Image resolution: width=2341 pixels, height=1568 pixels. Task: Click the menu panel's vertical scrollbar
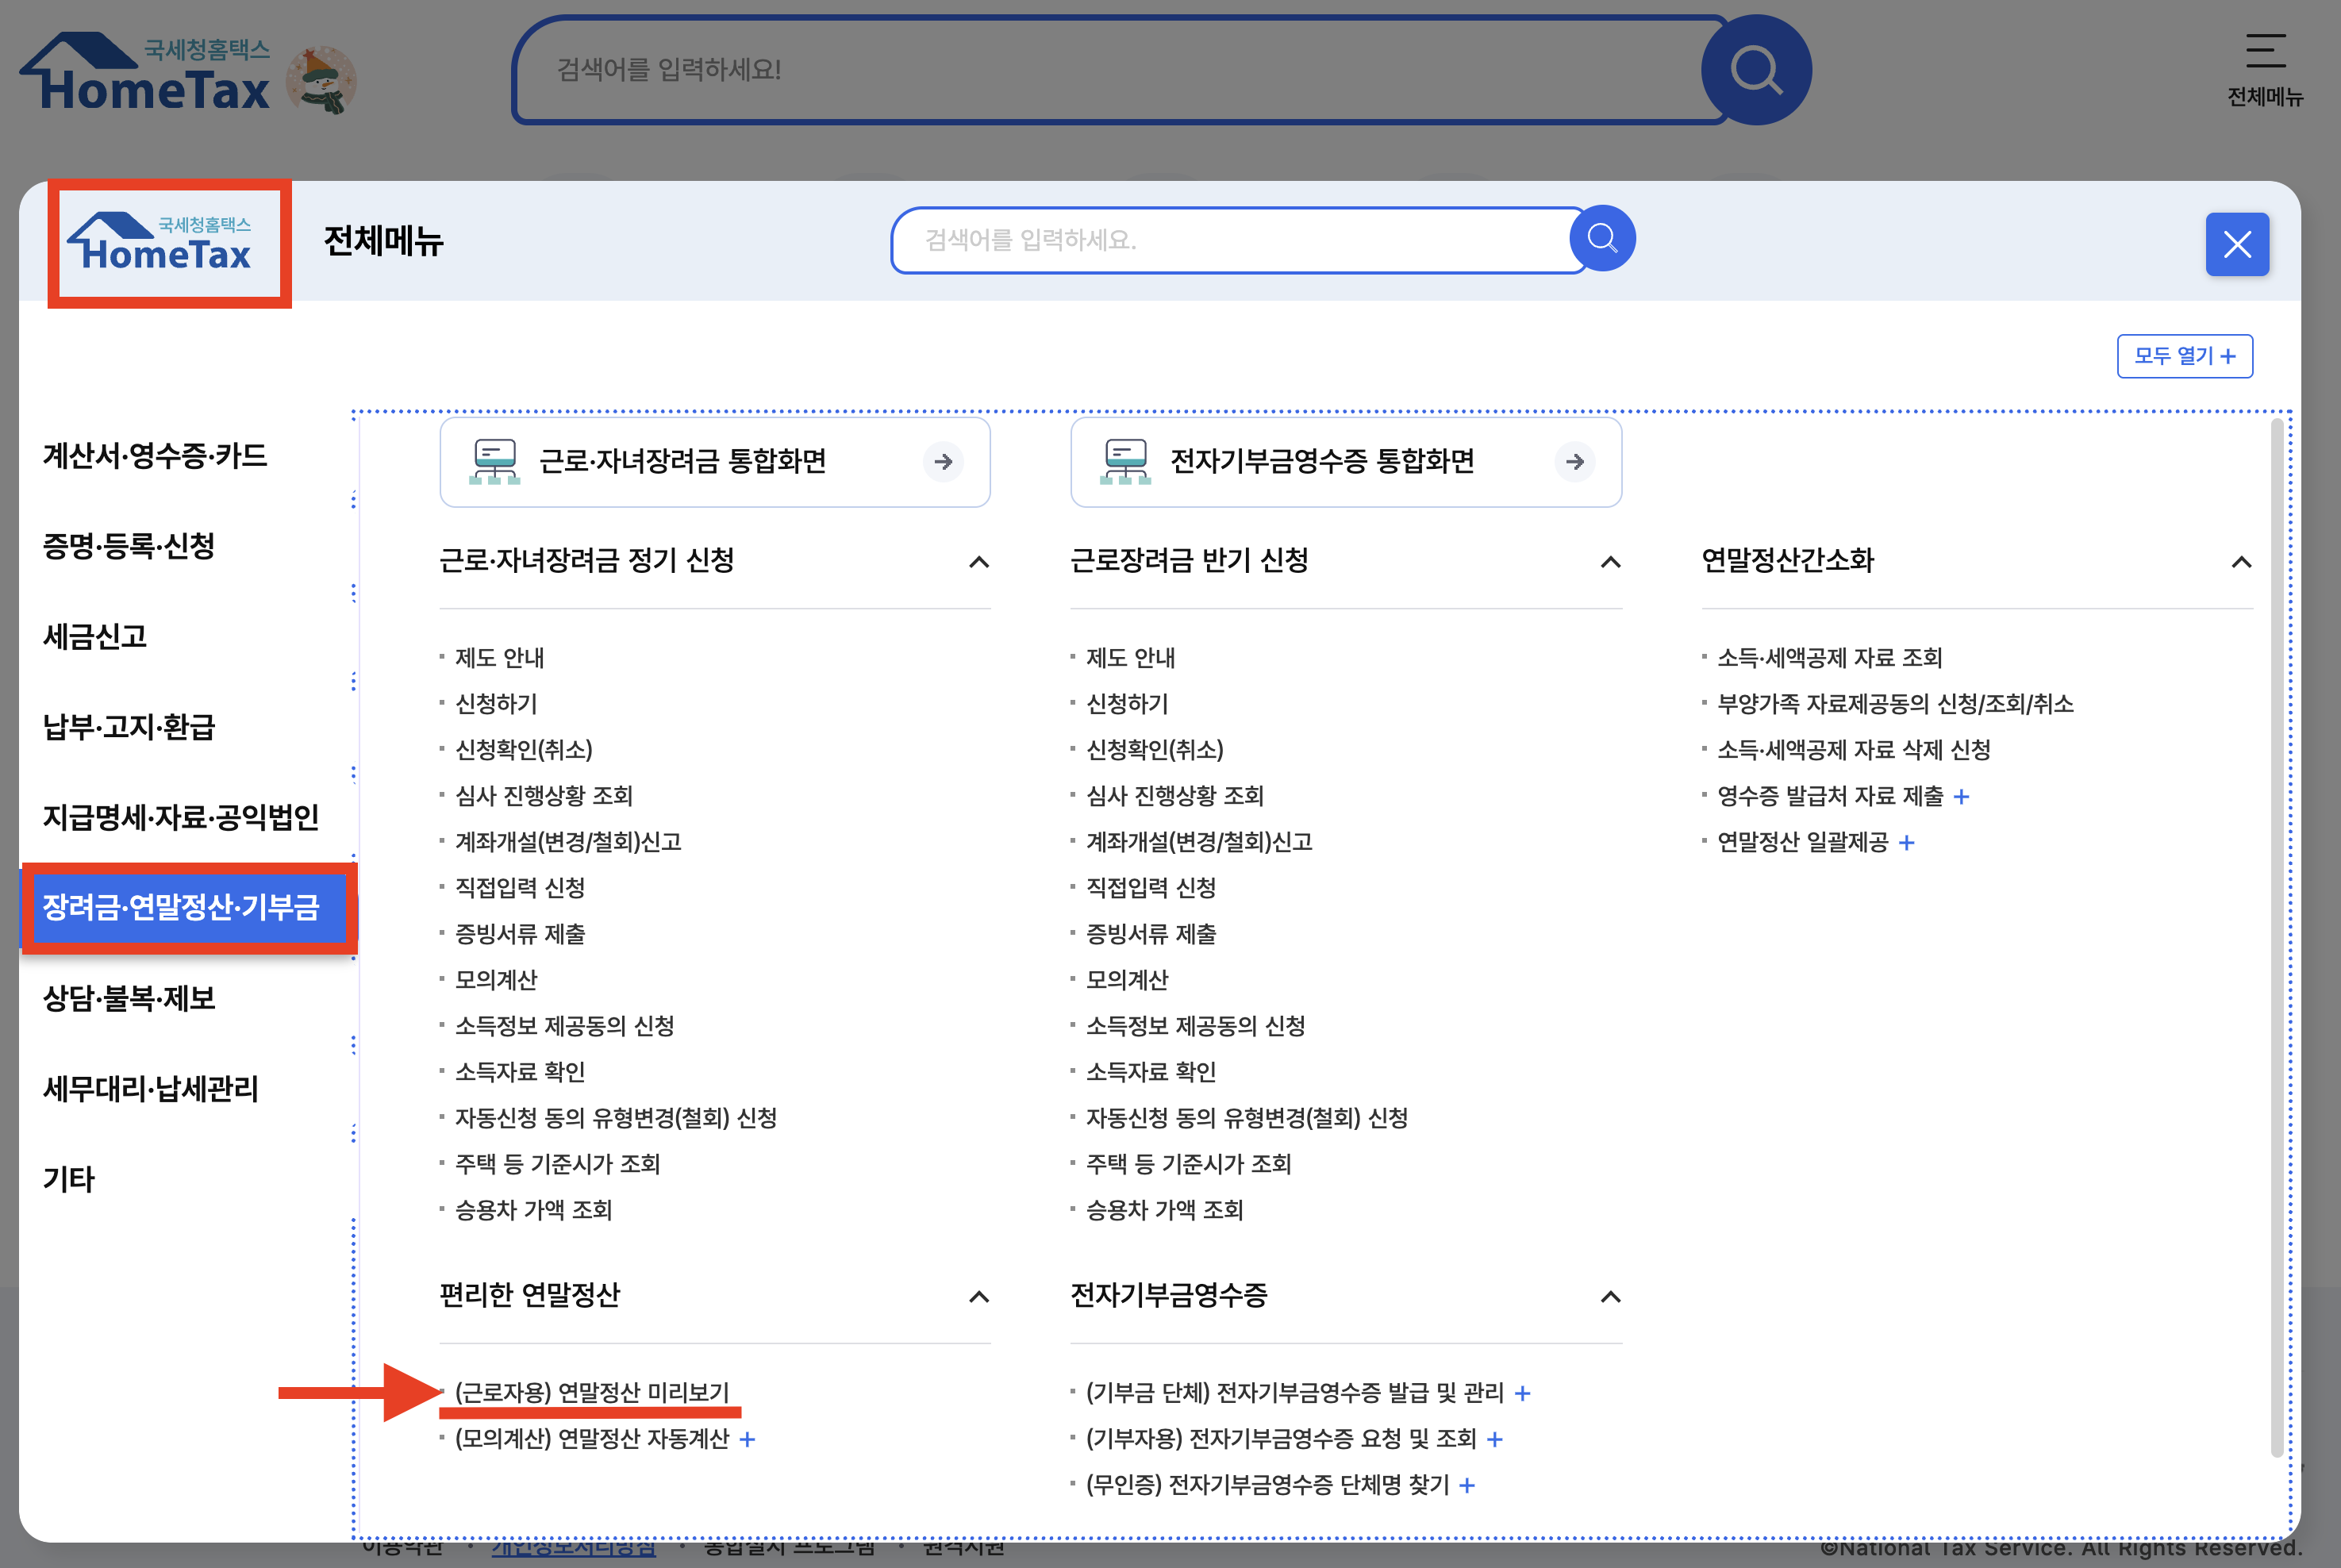click(x=2277, y=940)
